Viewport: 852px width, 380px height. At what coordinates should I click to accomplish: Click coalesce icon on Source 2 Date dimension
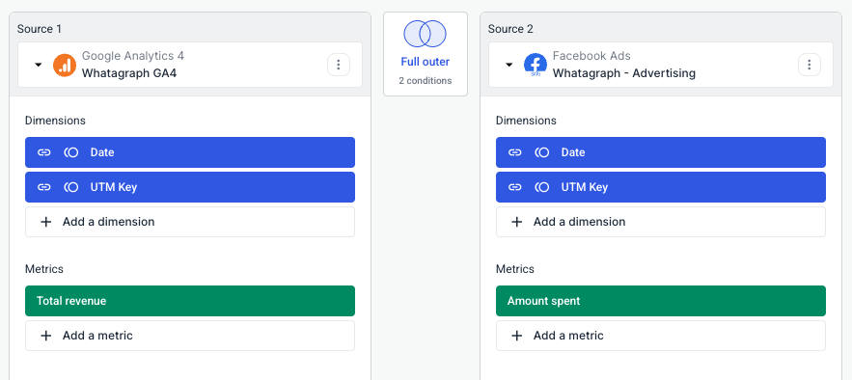point(541,152)
